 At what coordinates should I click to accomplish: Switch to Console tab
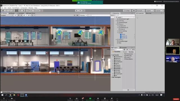pos(123,48)
